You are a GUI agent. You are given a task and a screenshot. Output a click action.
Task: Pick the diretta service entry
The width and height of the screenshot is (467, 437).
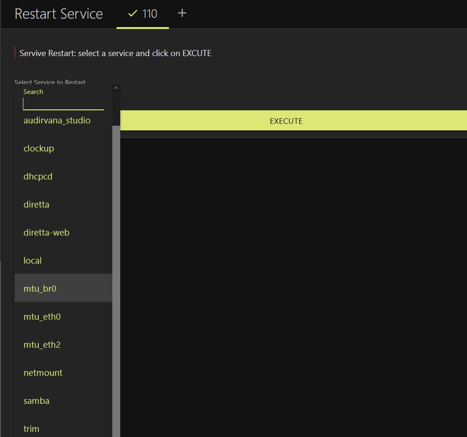(x=63, y=204)
